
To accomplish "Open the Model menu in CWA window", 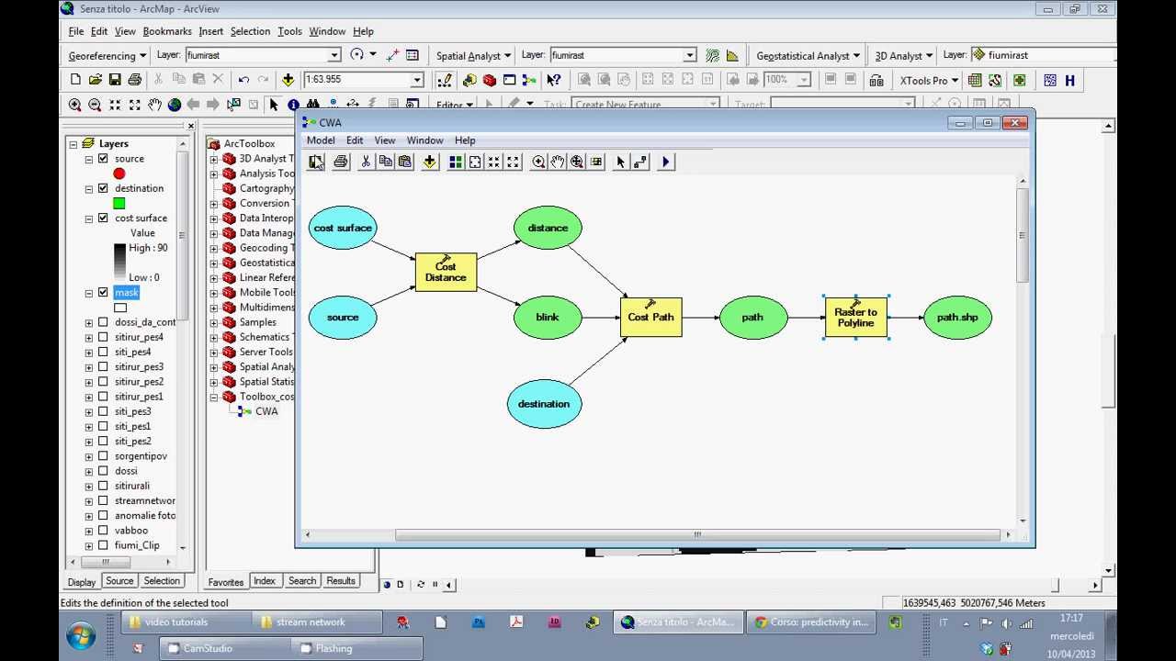I will (x=321, y=140).
